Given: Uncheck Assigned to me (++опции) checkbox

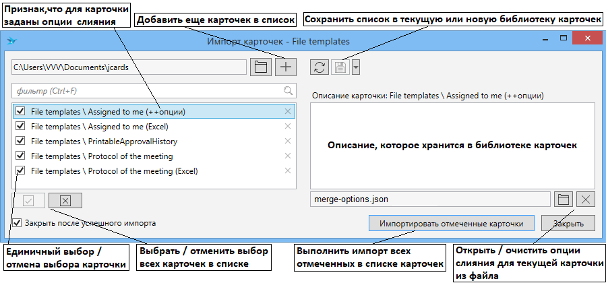Looking at the screenshot, I should point(20,111).
